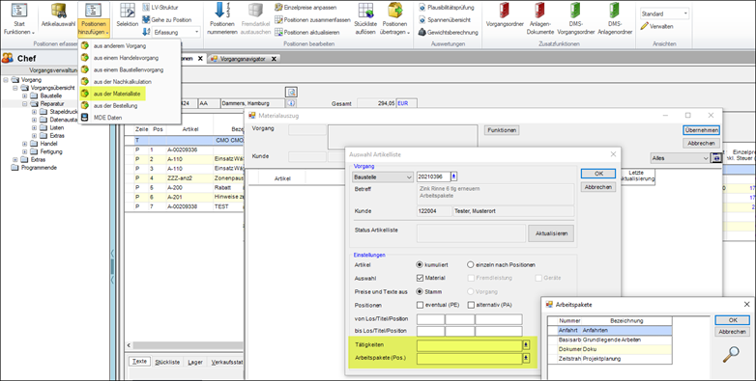Click Stückliste auflösen icon
Screen dimensions: 756x381
click(x=365, y=19)
